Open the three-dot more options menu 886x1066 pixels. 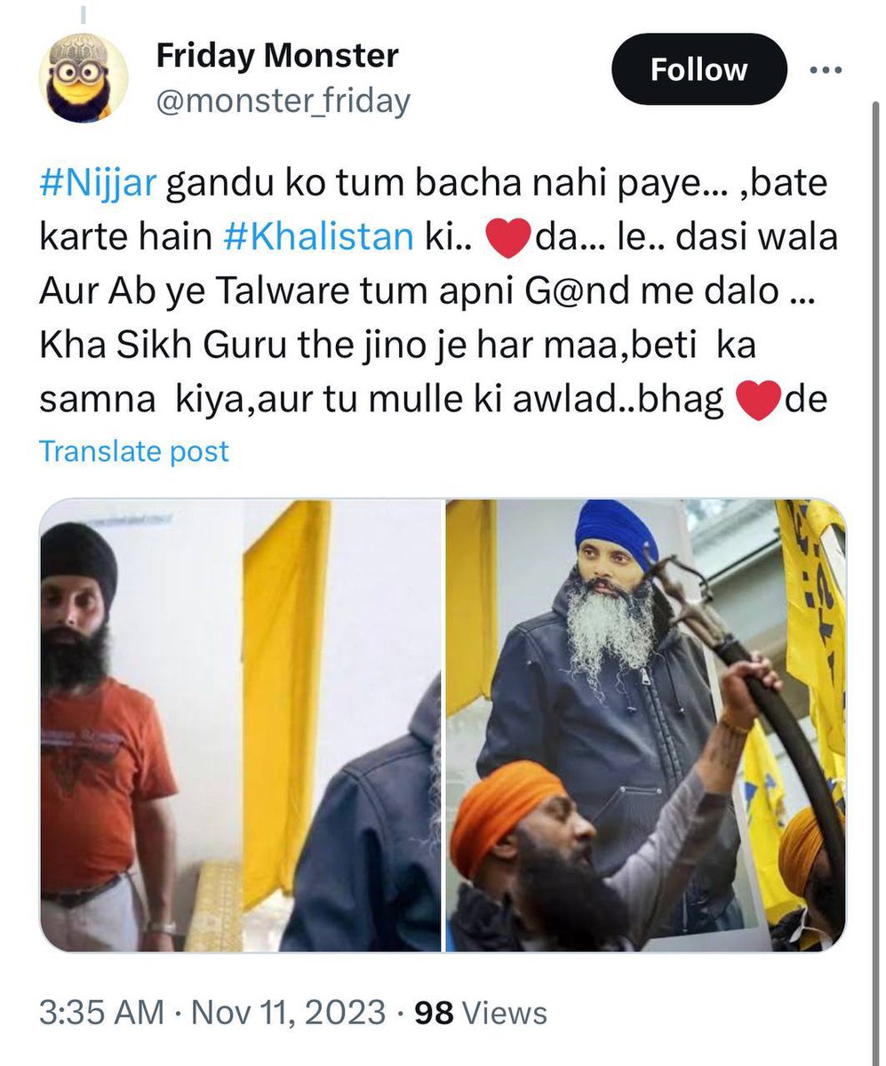[831, 70]
